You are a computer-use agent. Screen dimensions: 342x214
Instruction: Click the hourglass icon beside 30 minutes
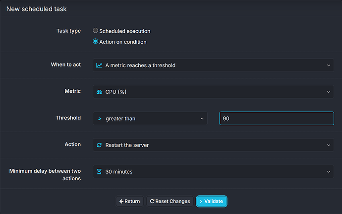tap(99, 172)
